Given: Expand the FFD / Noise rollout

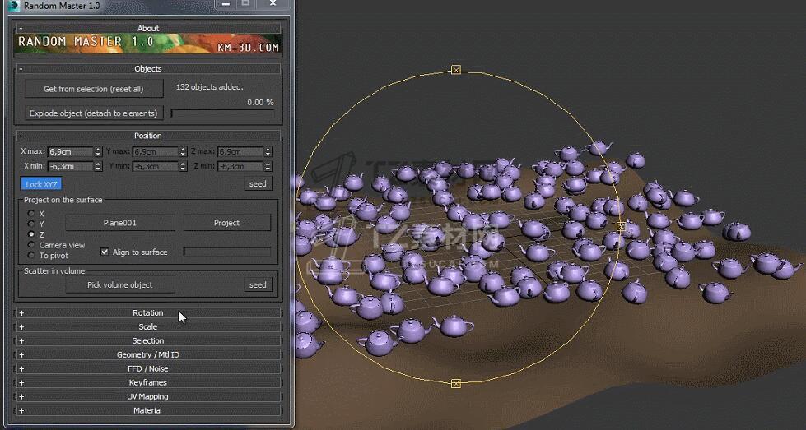Looking at the screenshot, I should (148, 369).
